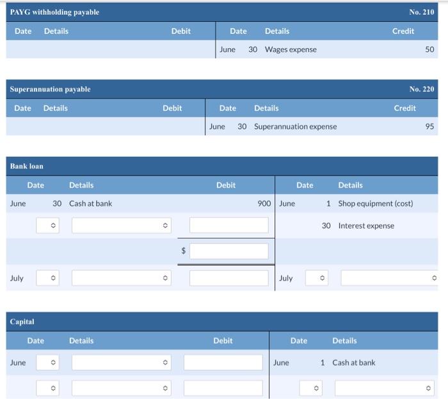Open Capital June debit date dropdown
Screen dimensions: 448x399
48,362
